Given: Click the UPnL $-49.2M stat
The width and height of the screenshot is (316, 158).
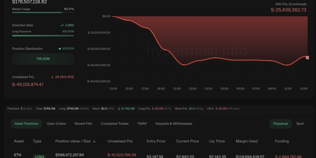Looking at the screenshot, I should click(x=223, y=109).
